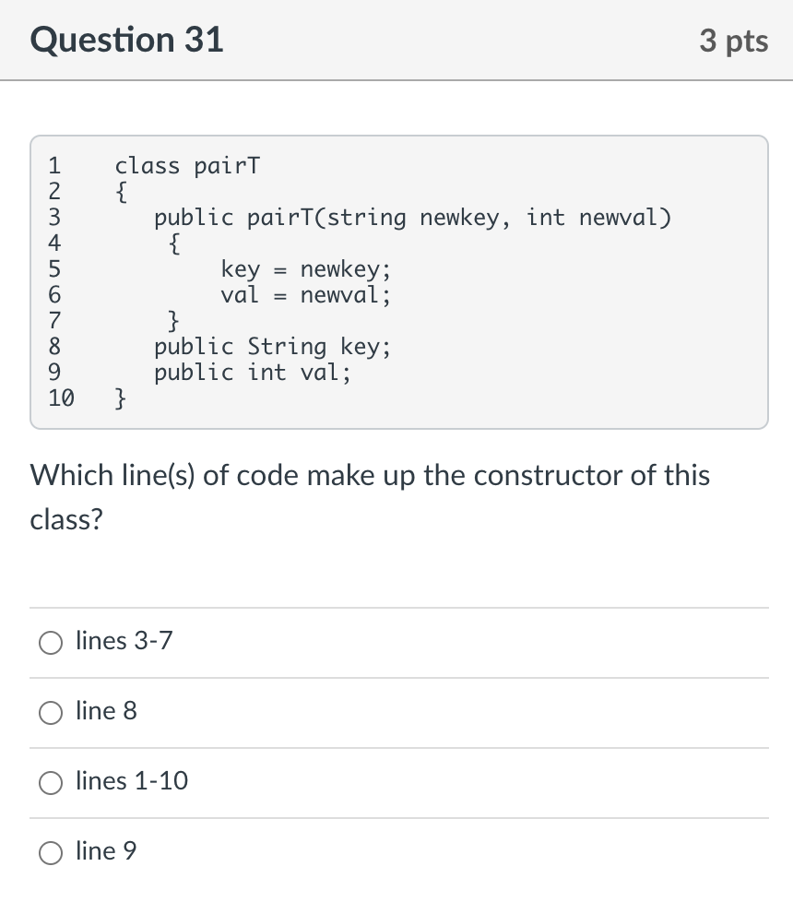Select the radio button for "lines 1-10"

pos(51,783)
